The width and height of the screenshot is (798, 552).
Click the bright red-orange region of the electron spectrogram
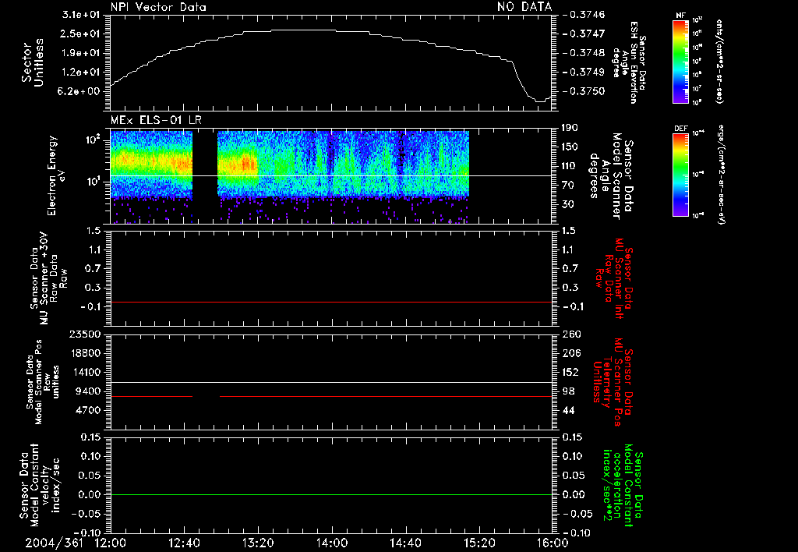pyautogui.click(x=247, y=164)
